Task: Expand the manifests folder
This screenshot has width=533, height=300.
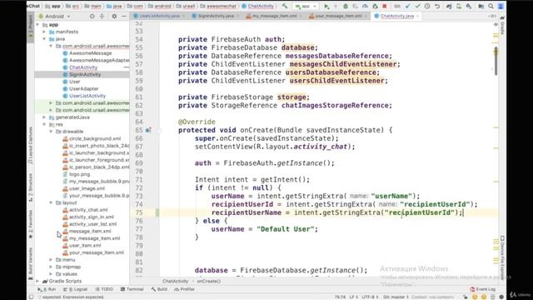Action: click(x=44, y=32)
